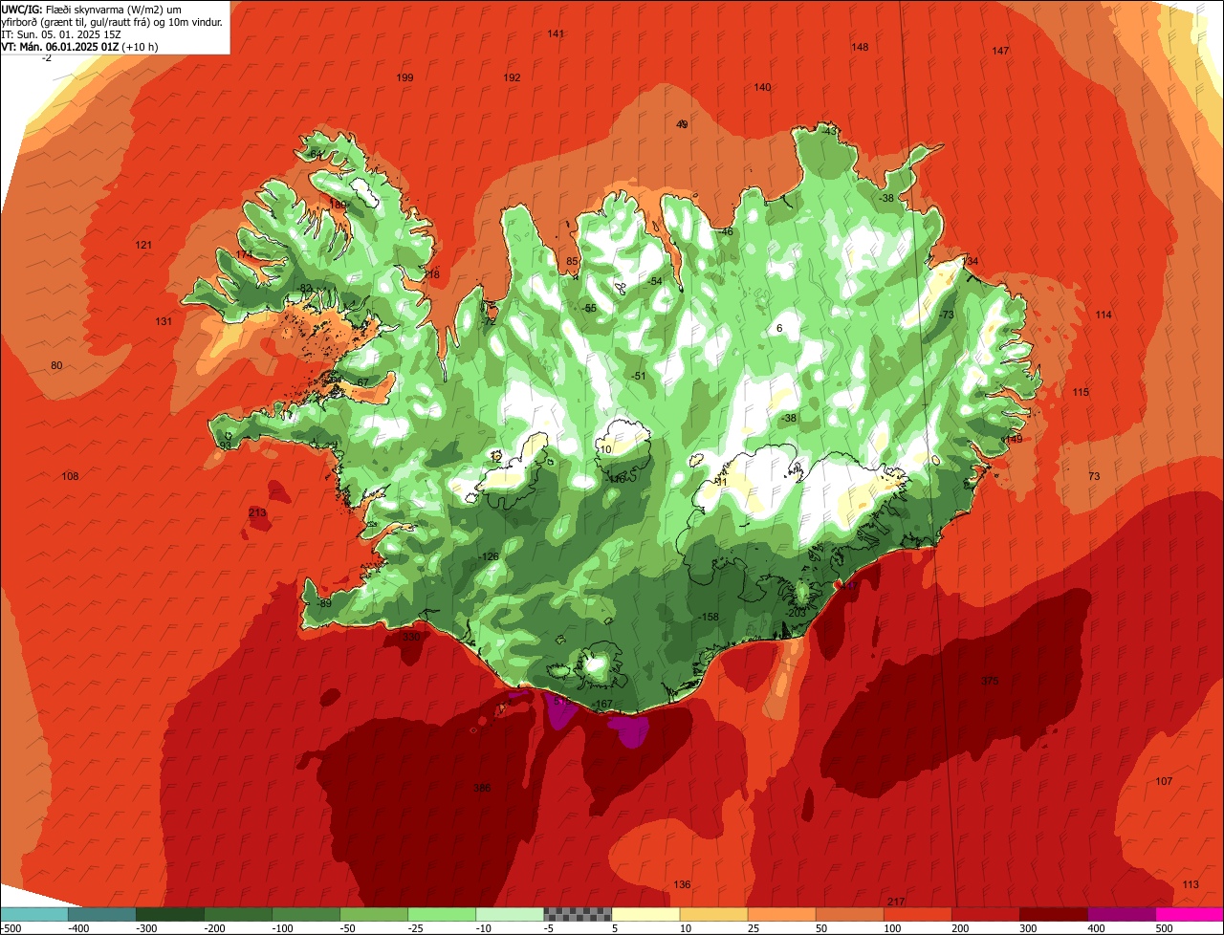Click the legend swatch starting at -500
The image size is (1224, 935).
point(34,914)
